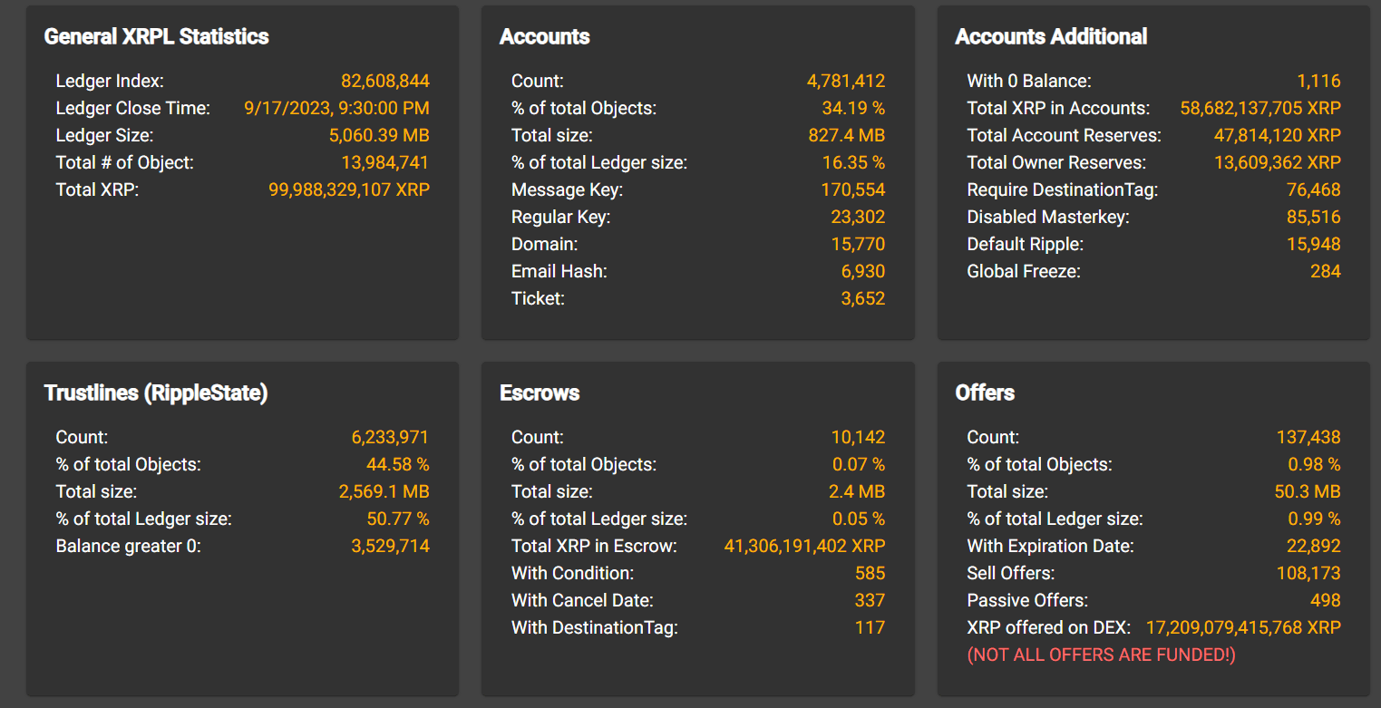Viewport: 1381px width, 708px height.
Task: Select Passive Offers value 498
Action: point(1326,600)
